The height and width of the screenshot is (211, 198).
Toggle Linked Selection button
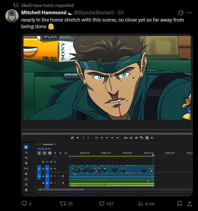[50, 153]
